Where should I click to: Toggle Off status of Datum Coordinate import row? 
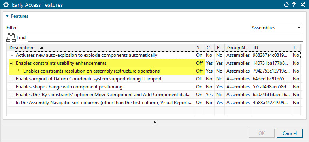(199, 79)
